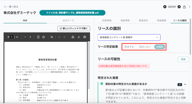Screen dimensions: 192x104
Task: Open the リースの識別 tab
Action: click(180, 21)
